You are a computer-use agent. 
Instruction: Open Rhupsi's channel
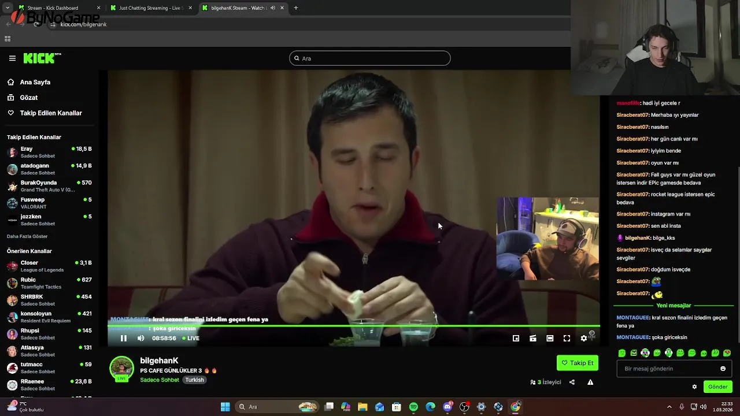click(x=49, y=334)
